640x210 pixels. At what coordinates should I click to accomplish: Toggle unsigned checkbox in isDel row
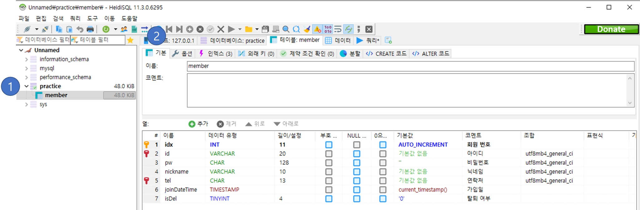tap(329, 199)
